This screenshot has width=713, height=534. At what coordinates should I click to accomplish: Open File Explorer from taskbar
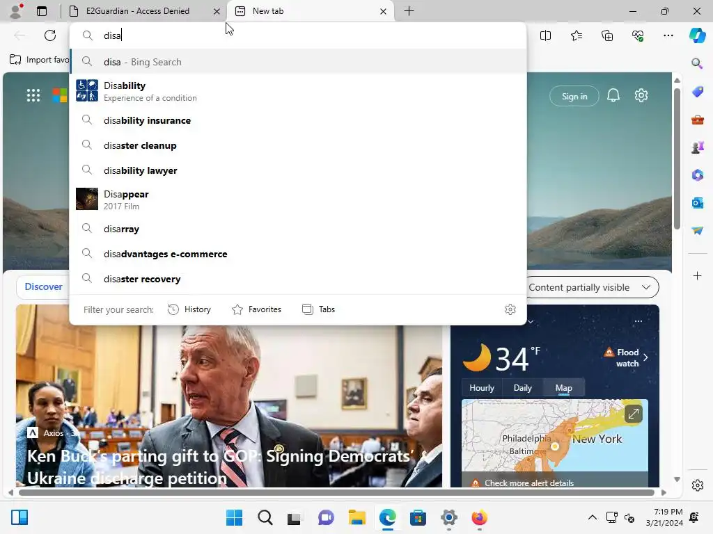(x=357, y=517)
